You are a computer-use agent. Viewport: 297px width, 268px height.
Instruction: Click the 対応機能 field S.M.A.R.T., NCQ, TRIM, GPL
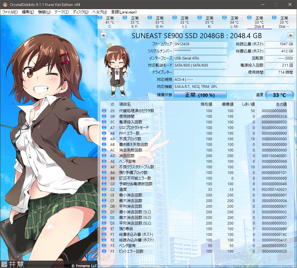point(234,87)
